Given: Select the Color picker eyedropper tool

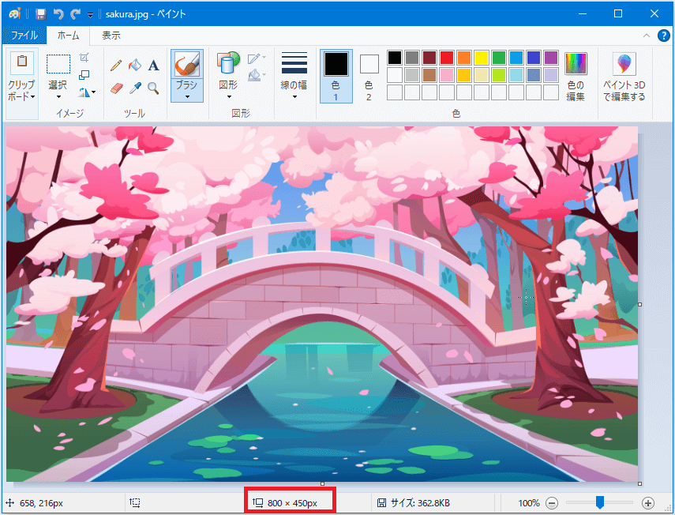Looking at the screenshot, I should 135,88.
